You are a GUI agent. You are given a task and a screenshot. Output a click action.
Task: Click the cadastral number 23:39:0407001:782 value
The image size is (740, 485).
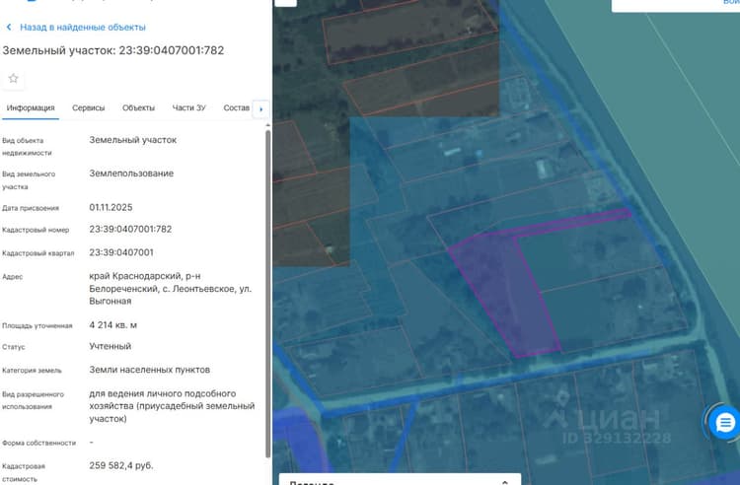pyautogui.click(x=130, y=230)
